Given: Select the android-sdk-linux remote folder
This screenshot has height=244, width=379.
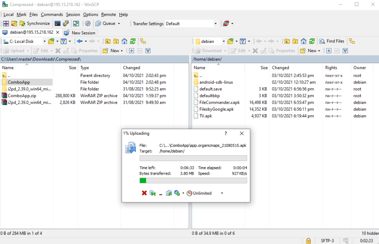Looking at the screenshot, I should [216, 82].
